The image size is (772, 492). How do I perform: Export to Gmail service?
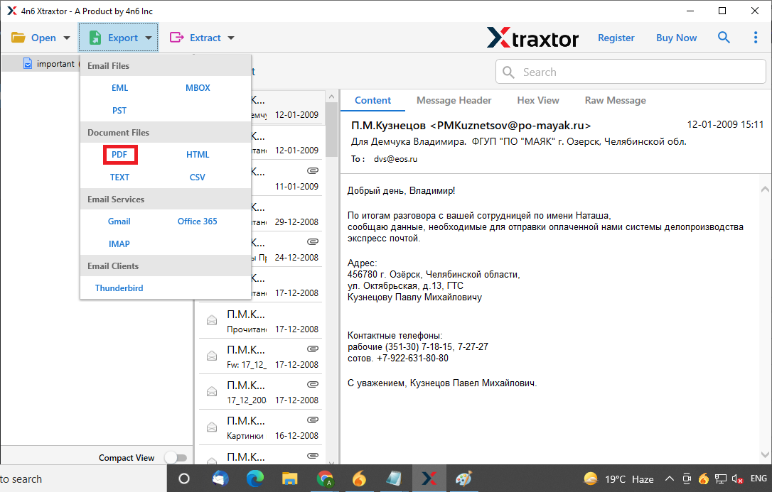[x=119, y=222]
